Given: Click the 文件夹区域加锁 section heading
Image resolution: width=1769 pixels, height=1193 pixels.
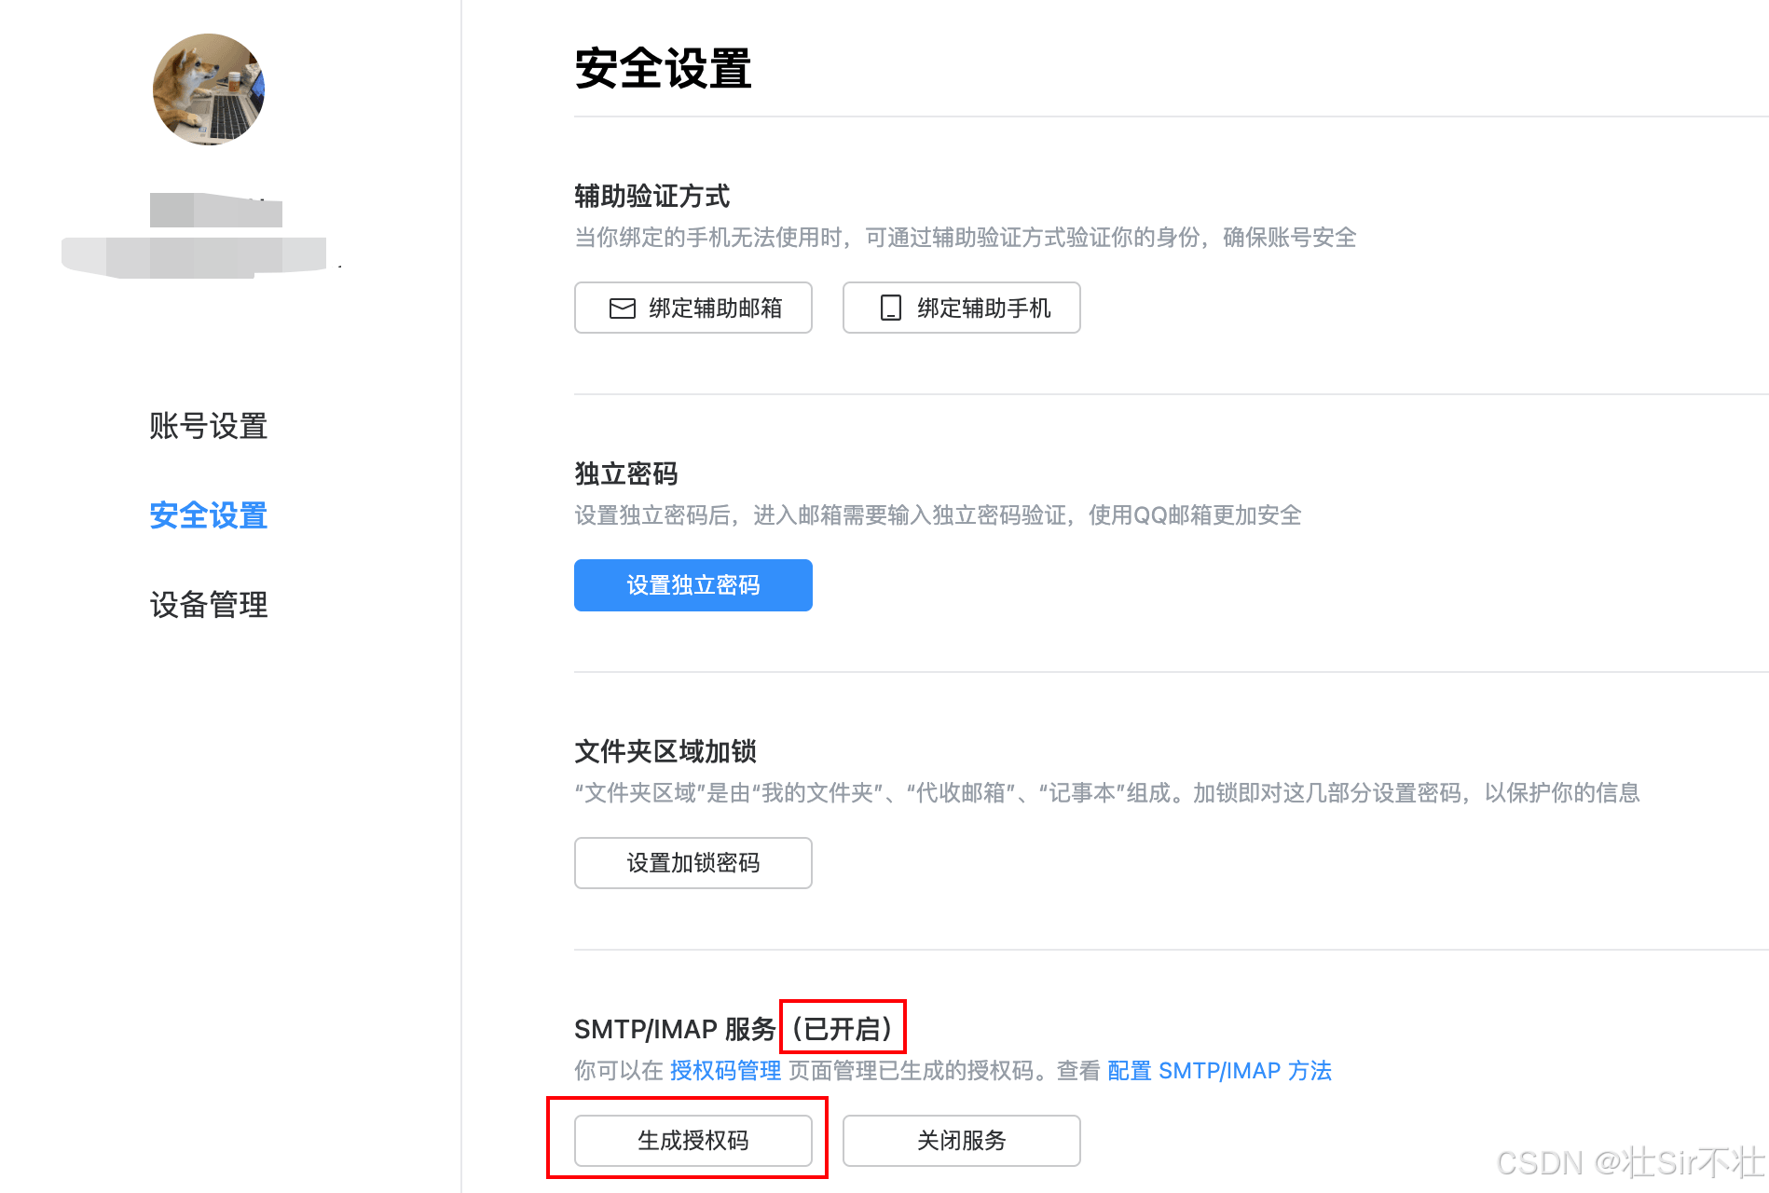Looking at the screenshot, I should [x=665, y=751].
